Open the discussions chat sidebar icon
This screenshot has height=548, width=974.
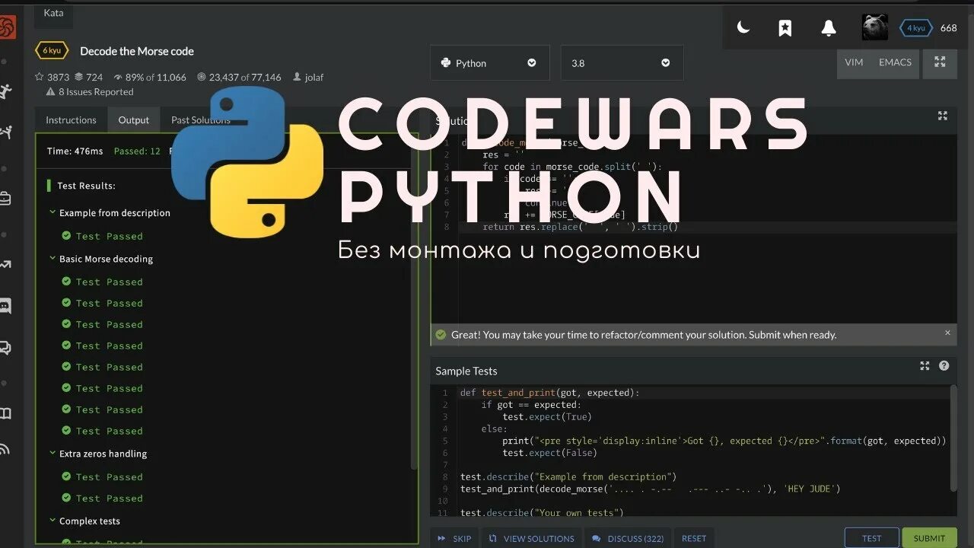pos(5,348)
